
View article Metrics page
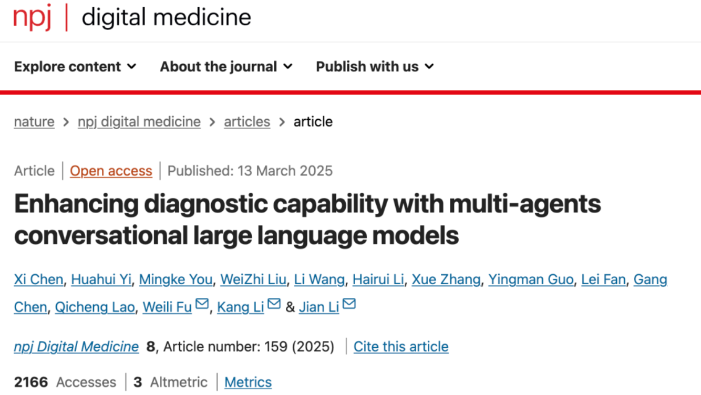click(248, 382)
